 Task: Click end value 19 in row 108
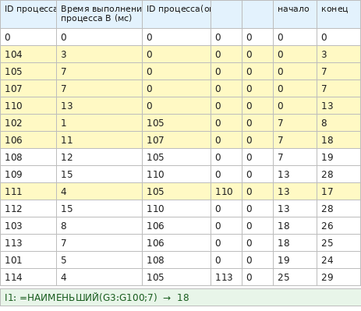pyautogui.click(x=339, y=157)
